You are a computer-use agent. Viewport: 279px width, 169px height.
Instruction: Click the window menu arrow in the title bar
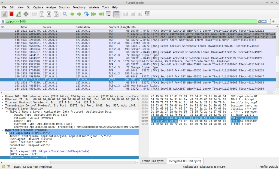pyautogui.click(x=2, y=2)
